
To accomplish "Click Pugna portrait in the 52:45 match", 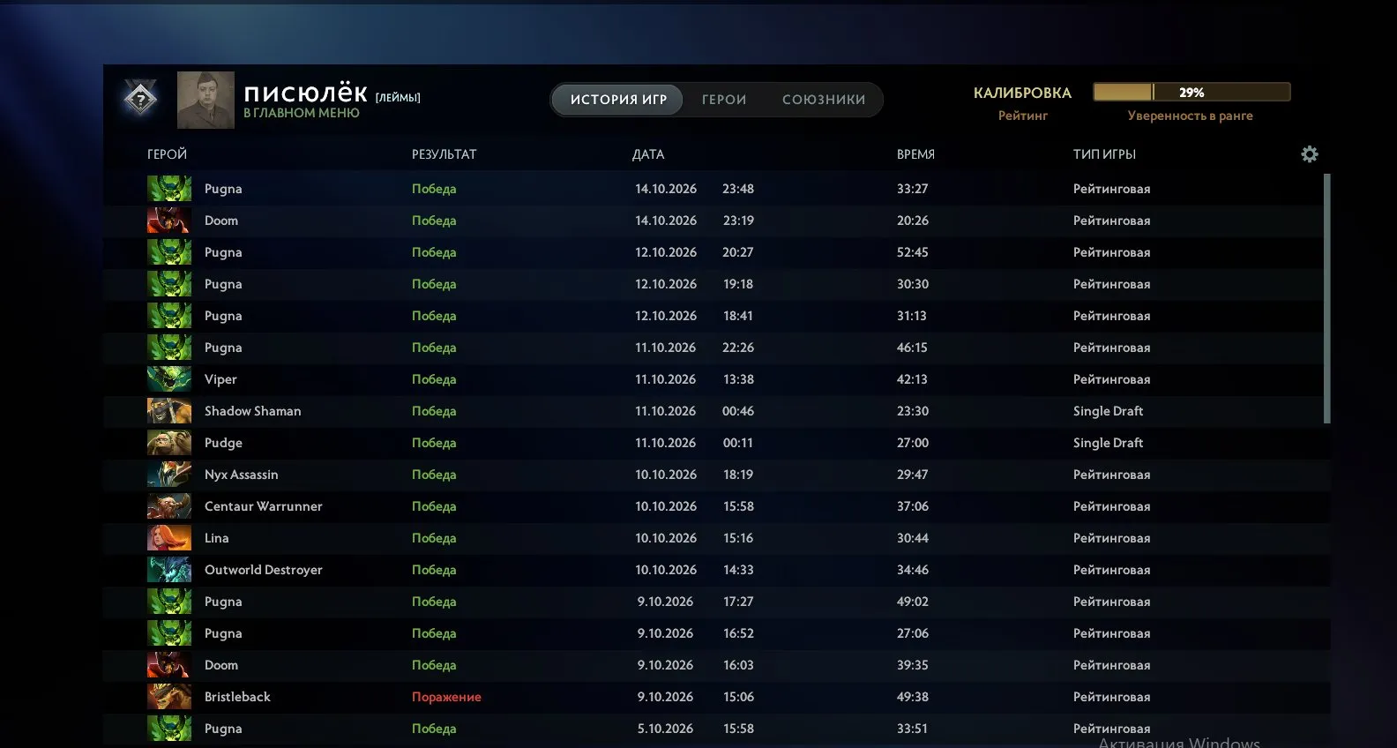I will (x=169, y=252).
